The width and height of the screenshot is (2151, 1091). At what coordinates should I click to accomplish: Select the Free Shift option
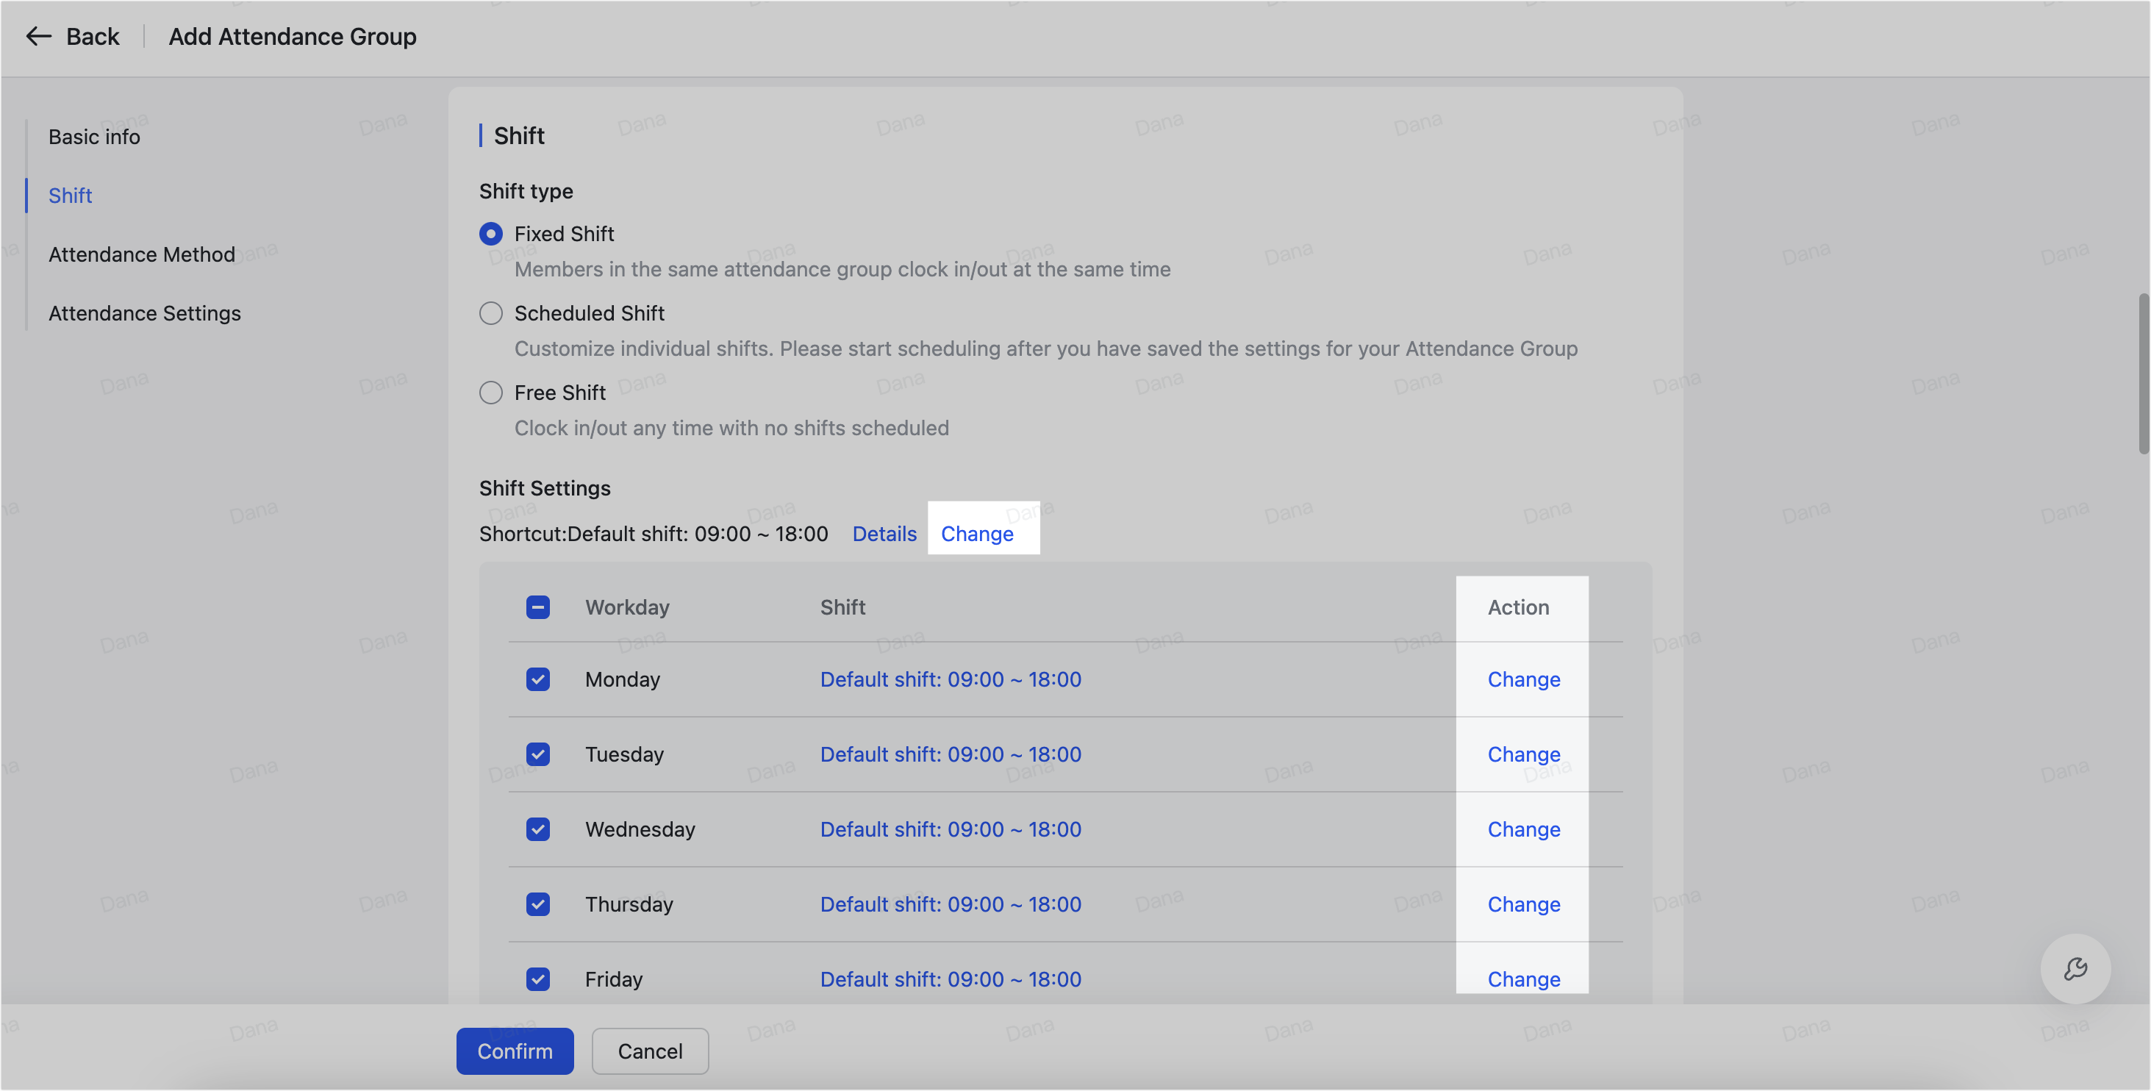coord(491,392)
